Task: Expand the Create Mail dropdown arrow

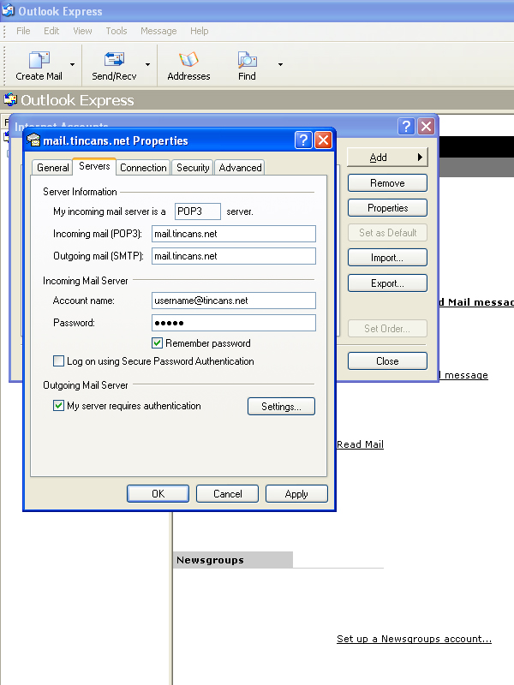Action: coord(72,65)
